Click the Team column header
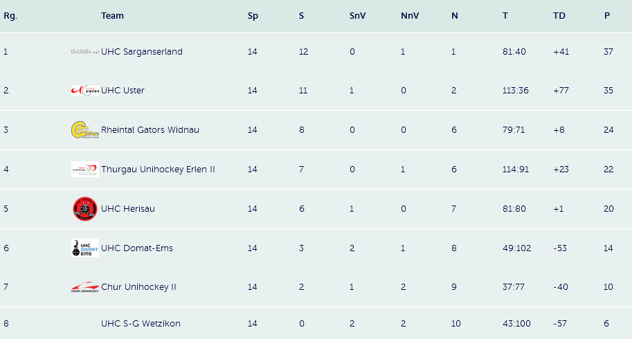 coord(112,16)
